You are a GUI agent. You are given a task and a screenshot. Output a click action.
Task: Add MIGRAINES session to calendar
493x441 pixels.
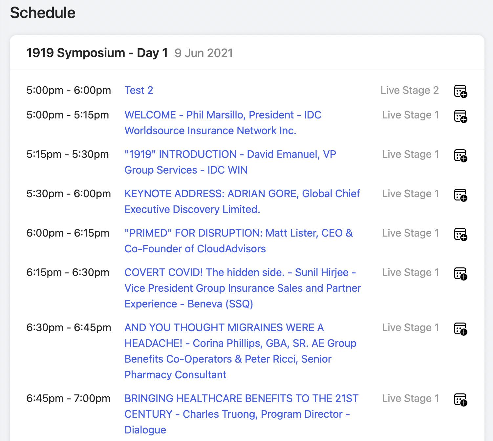461,328
